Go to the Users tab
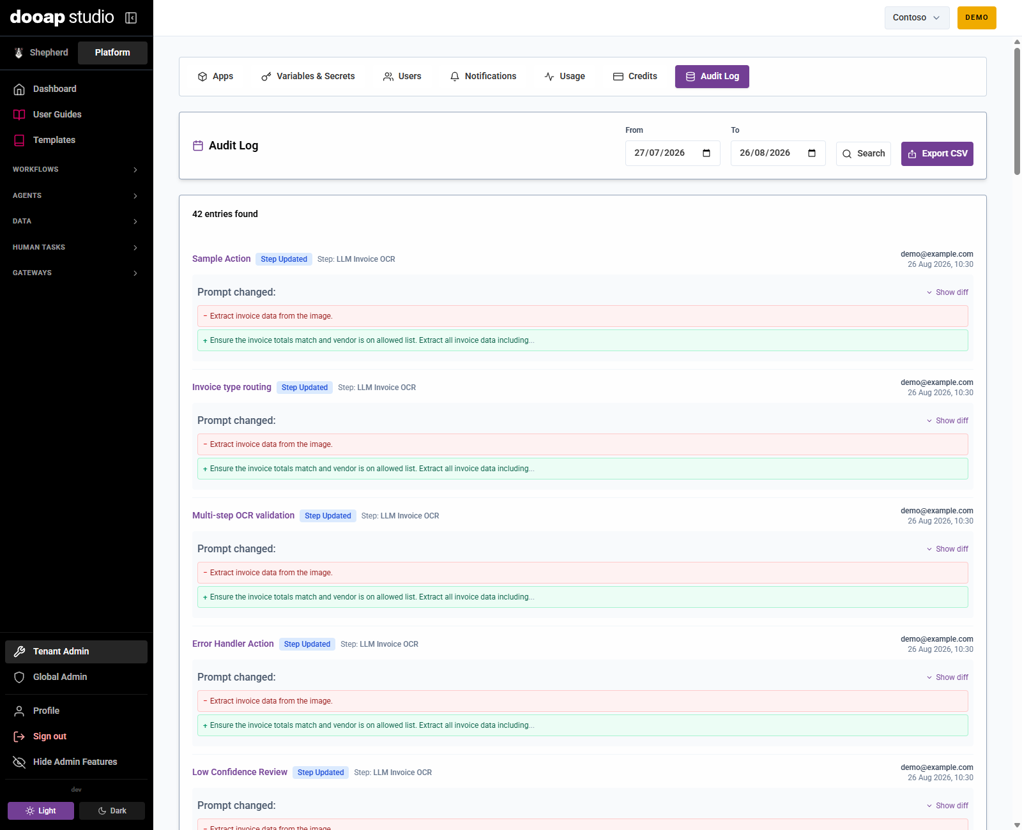 click(x=402, y=77)
